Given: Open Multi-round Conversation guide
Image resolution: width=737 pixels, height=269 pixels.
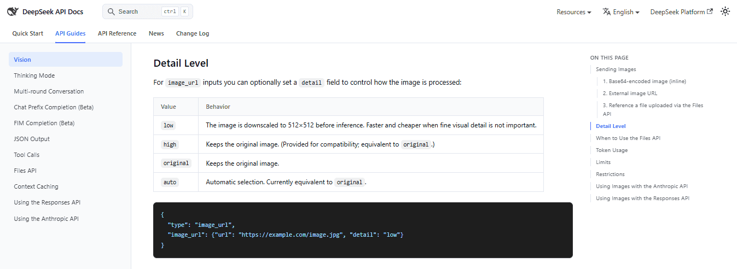Looking at the screenshot, I should coord(66,91).
